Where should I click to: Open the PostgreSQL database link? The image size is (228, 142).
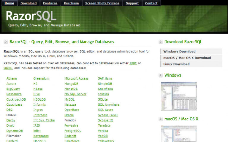tap(73, 131)
